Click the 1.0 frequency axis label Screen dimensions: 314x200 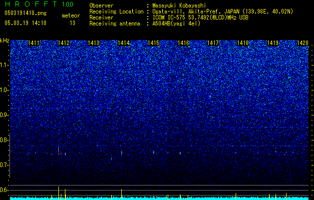(4, 90)
